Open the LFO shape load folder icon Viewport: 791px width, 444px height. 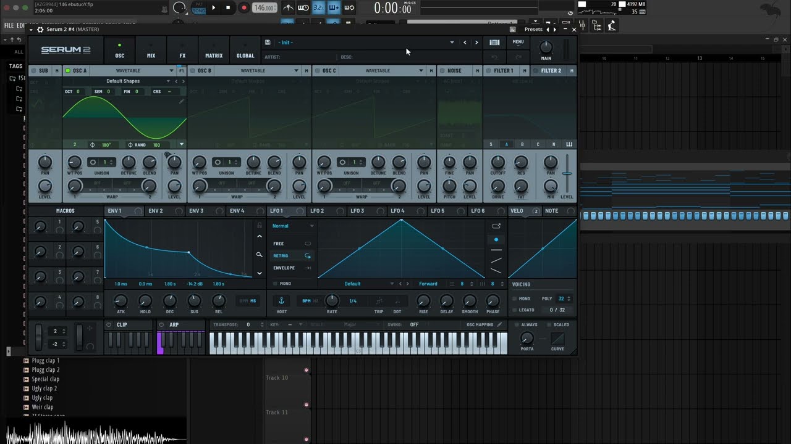[496, 226]
